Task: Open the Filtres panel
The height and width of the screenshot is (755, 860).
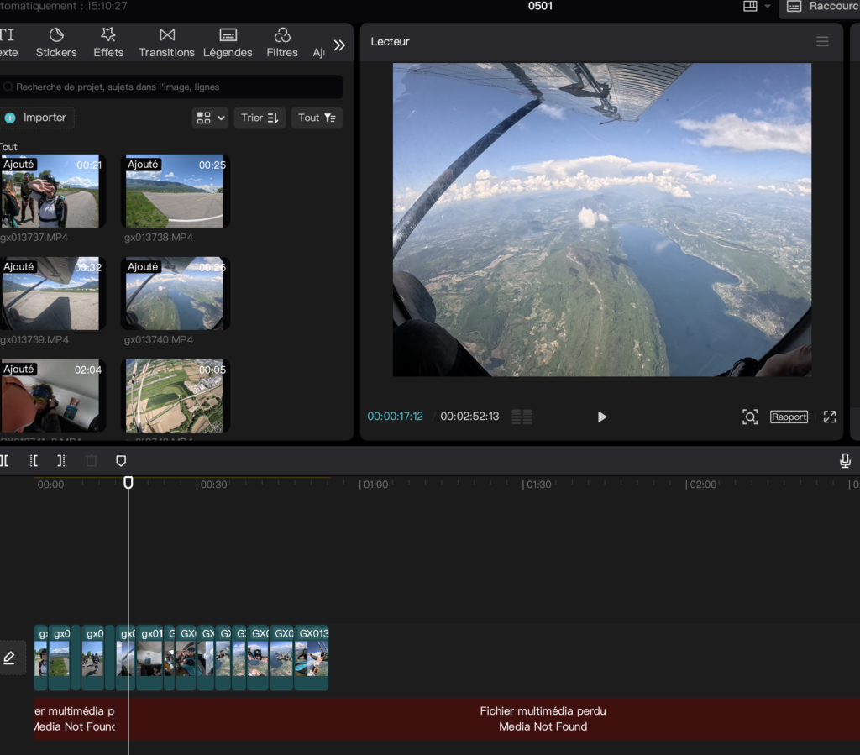Action: click(282, 42)
